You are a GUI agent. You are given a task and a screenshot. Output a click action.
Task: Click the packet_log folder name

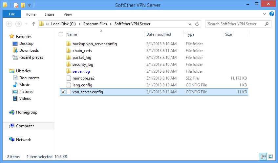[x=82, y=58]
